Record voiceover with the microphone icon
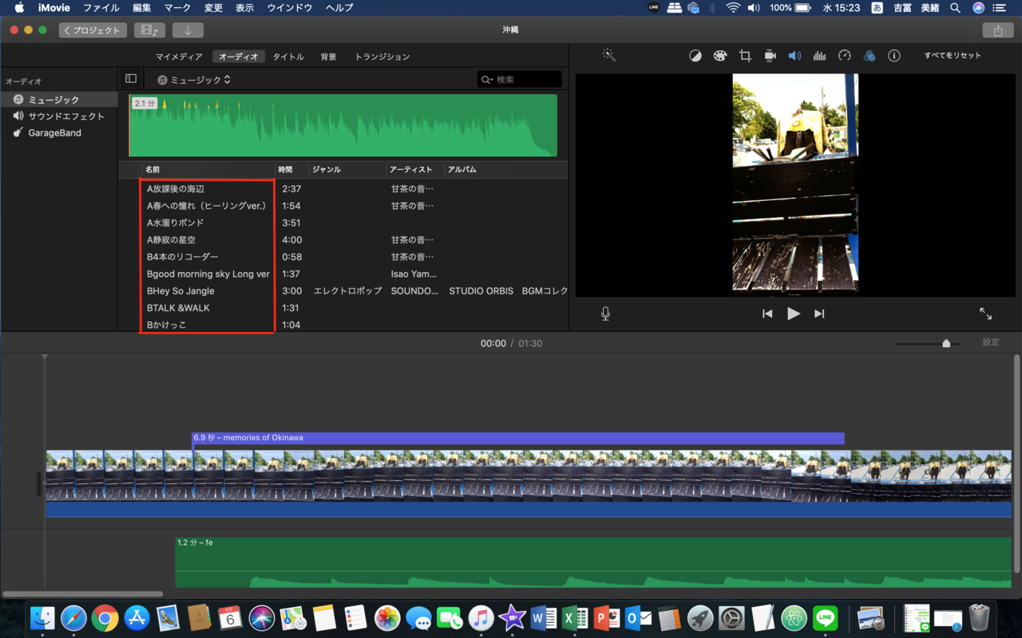The image size is (1022, 638). [605, 313]
